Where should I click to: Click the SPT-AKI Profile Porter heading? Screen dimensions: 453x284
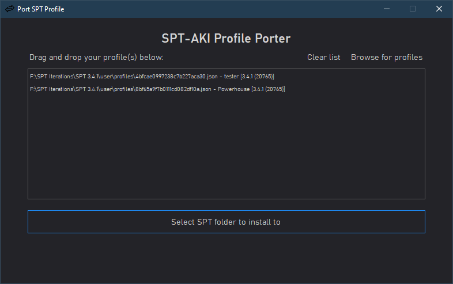(x=226, y=39)
